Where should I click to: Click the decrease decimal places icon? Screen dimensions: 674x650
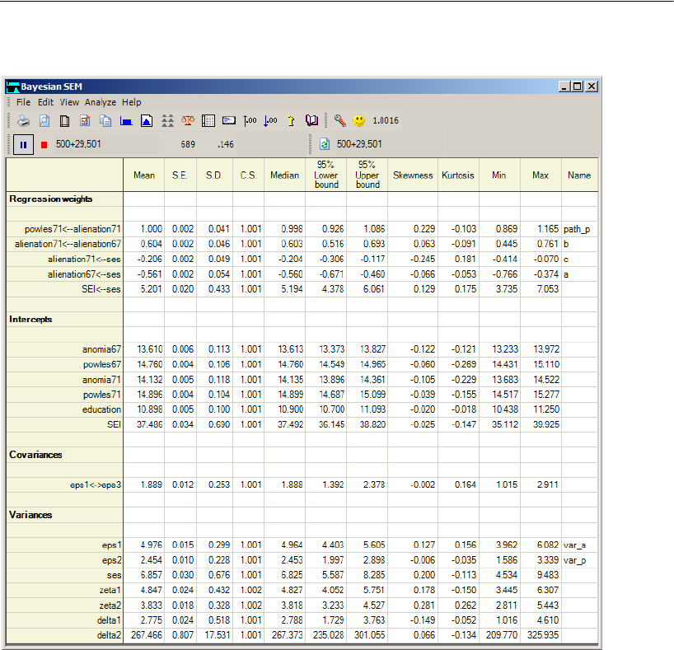(x=270, y=120)
